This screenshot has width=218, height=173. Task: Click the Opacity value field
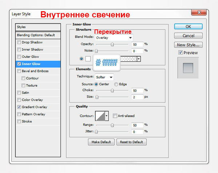tap(137, 44)
